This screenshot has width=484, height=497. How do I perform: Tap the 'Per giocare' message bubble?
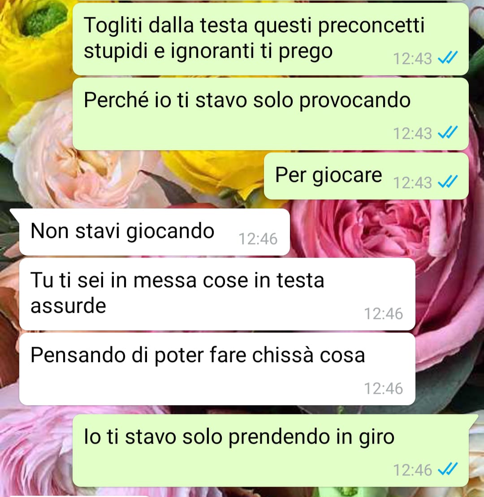(366, 176)
